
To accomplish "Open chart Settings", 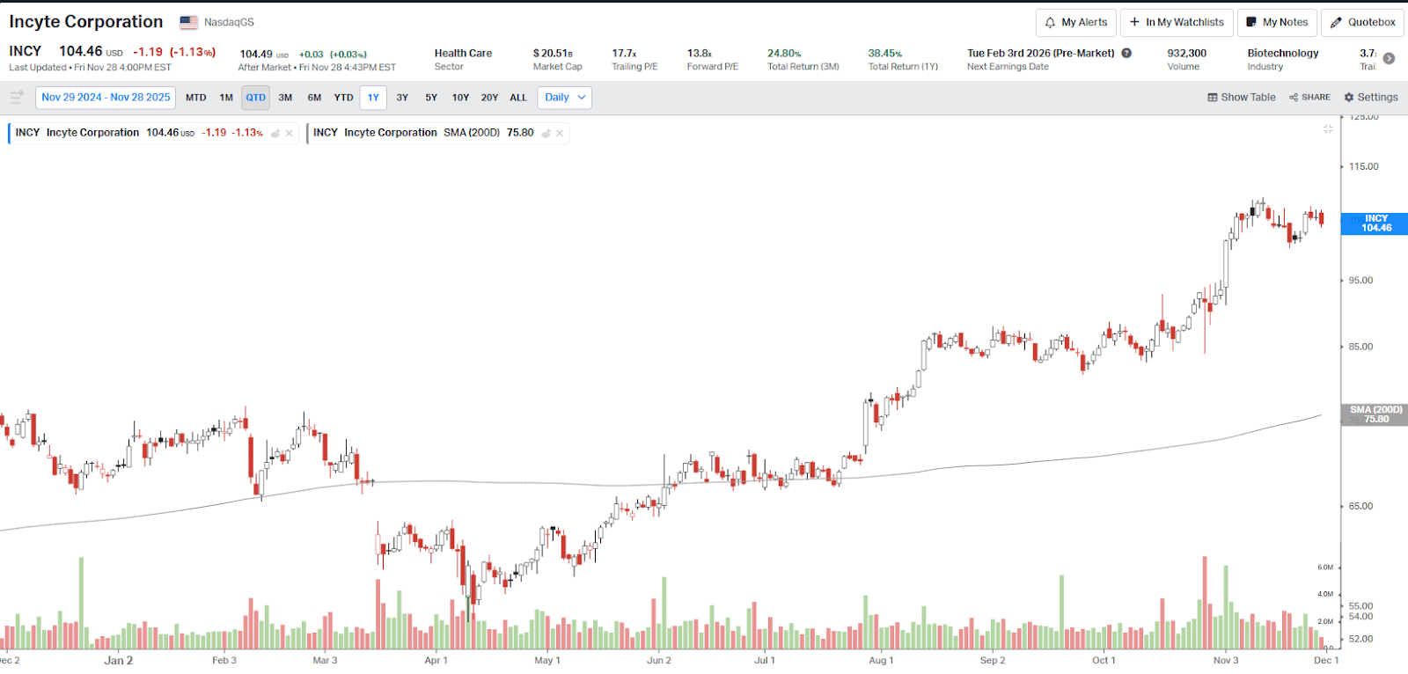I will 1370,98.
